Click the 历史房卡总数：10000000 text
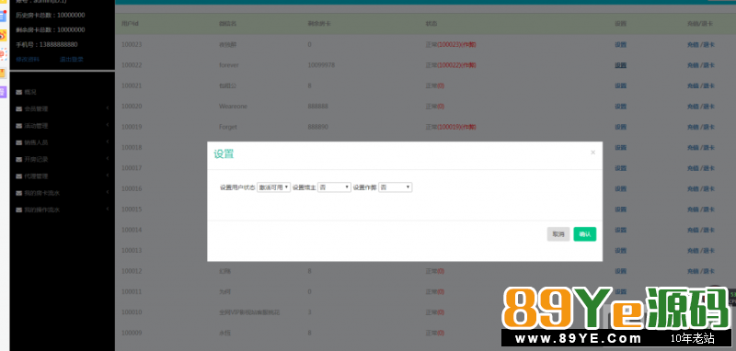Image resolution: width=736 pixels, height=351 pixels. [51, 16]
